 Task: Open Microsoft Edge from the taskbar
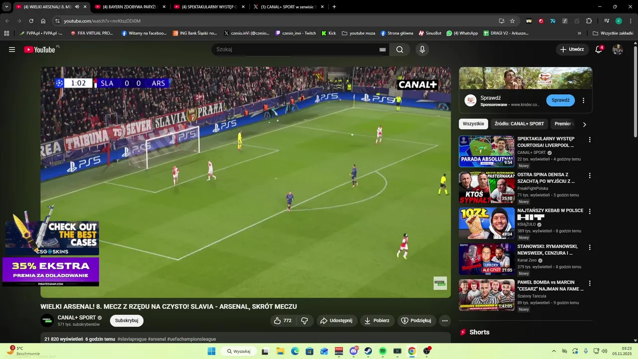pyautogui.click(x=295, y=351)
